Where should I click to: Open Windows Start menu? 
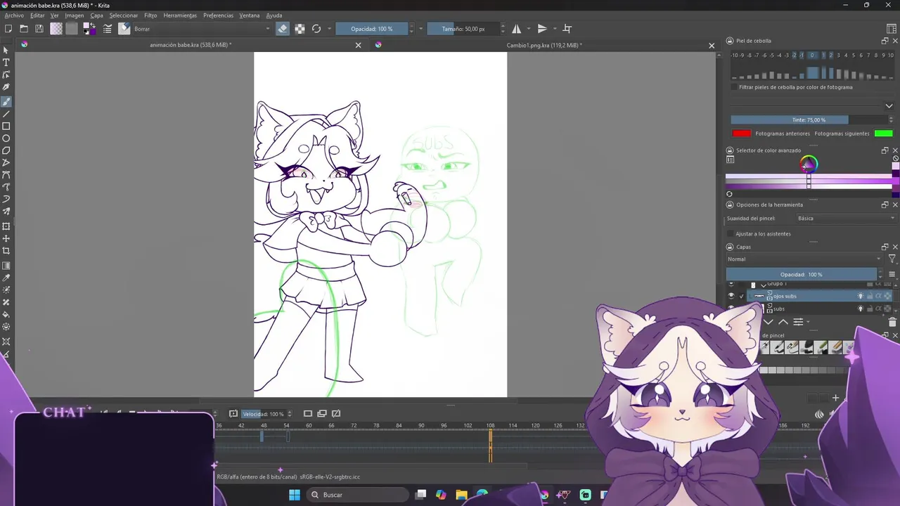click(295, 495)
